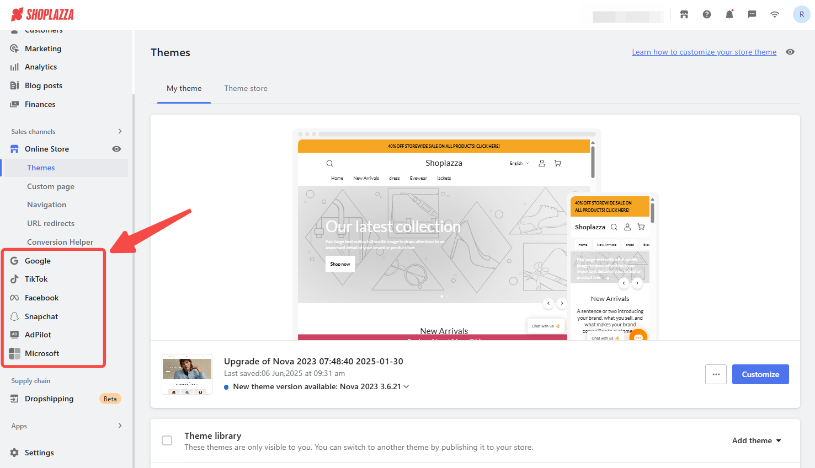The height and width of the screenshot is (468, 815).
Task: Click the Snapchat ghost icon
Action: (14, 316)
